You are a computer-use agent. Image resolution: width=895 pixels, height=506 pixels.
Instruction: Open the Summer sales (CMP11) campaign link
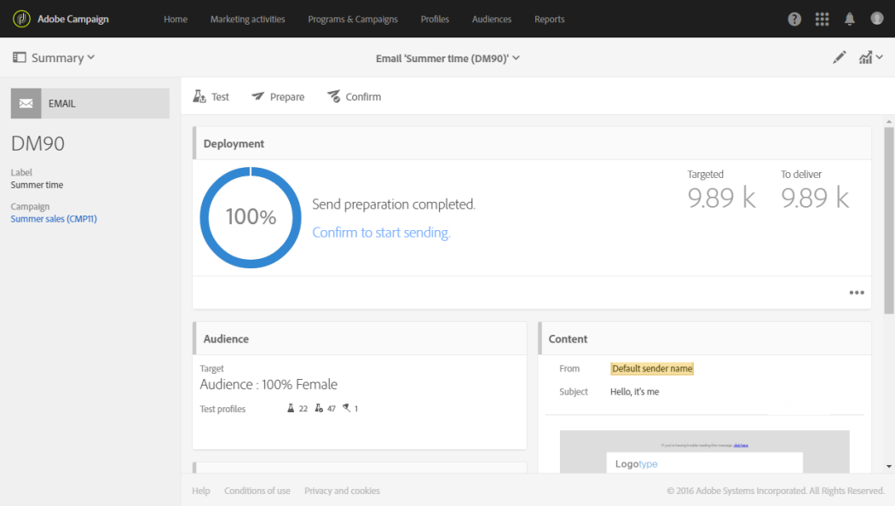(54, 219)
